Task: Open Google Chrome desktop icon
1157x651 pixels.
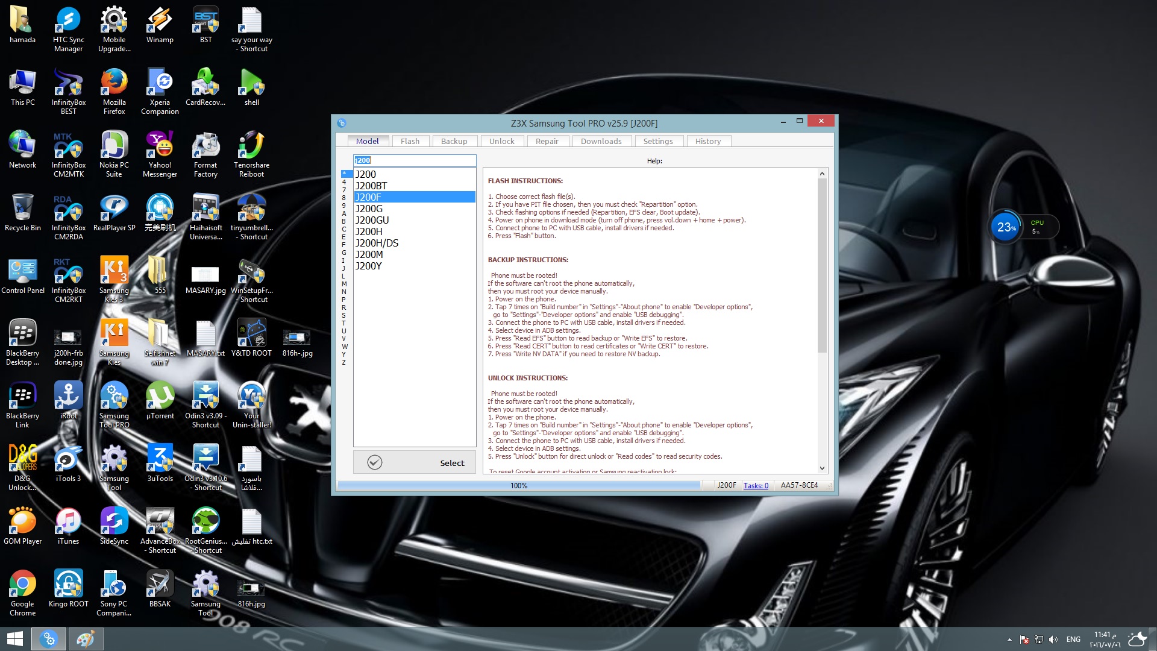Action: tap(22, 594)
